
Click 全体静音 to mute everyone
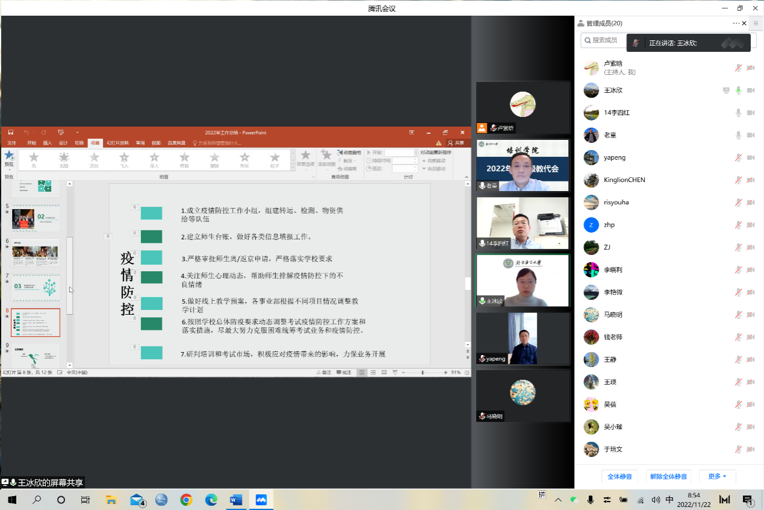pyautogui.click(x=619, y=476)
